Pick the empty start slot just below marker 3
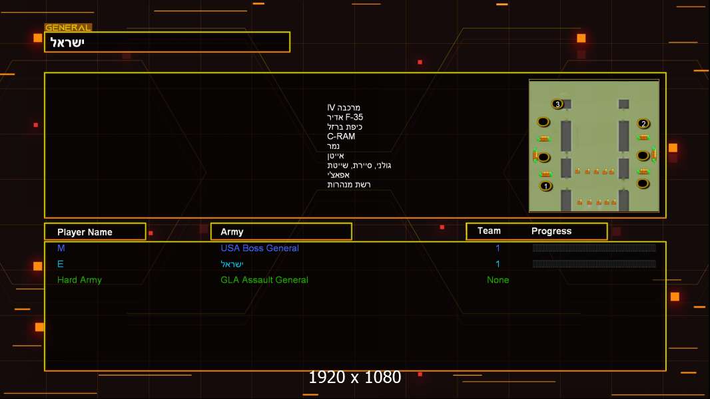 click(x=543, y=122)
